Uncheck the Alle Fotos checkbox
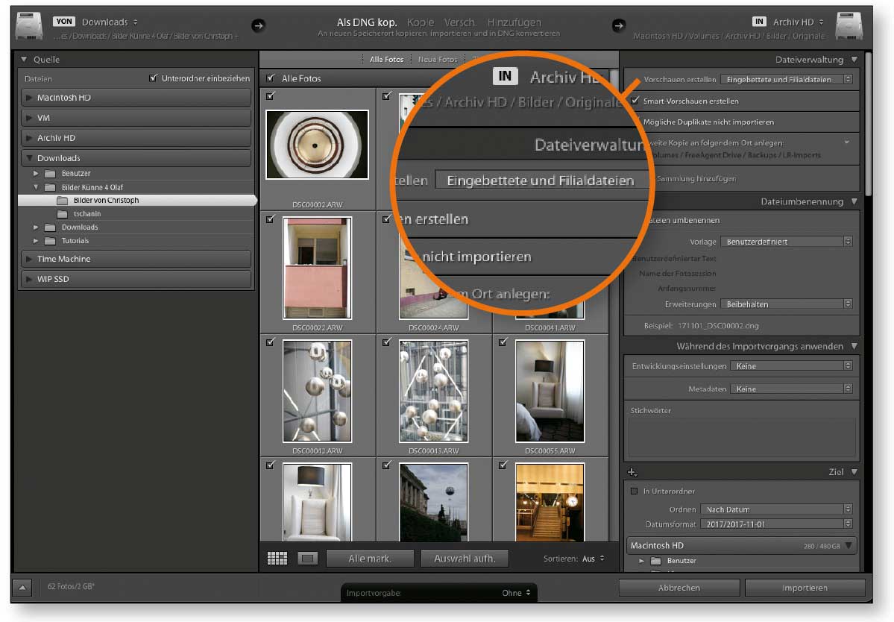The width and height of the screenshot is (894, 622). pos(270,78)
